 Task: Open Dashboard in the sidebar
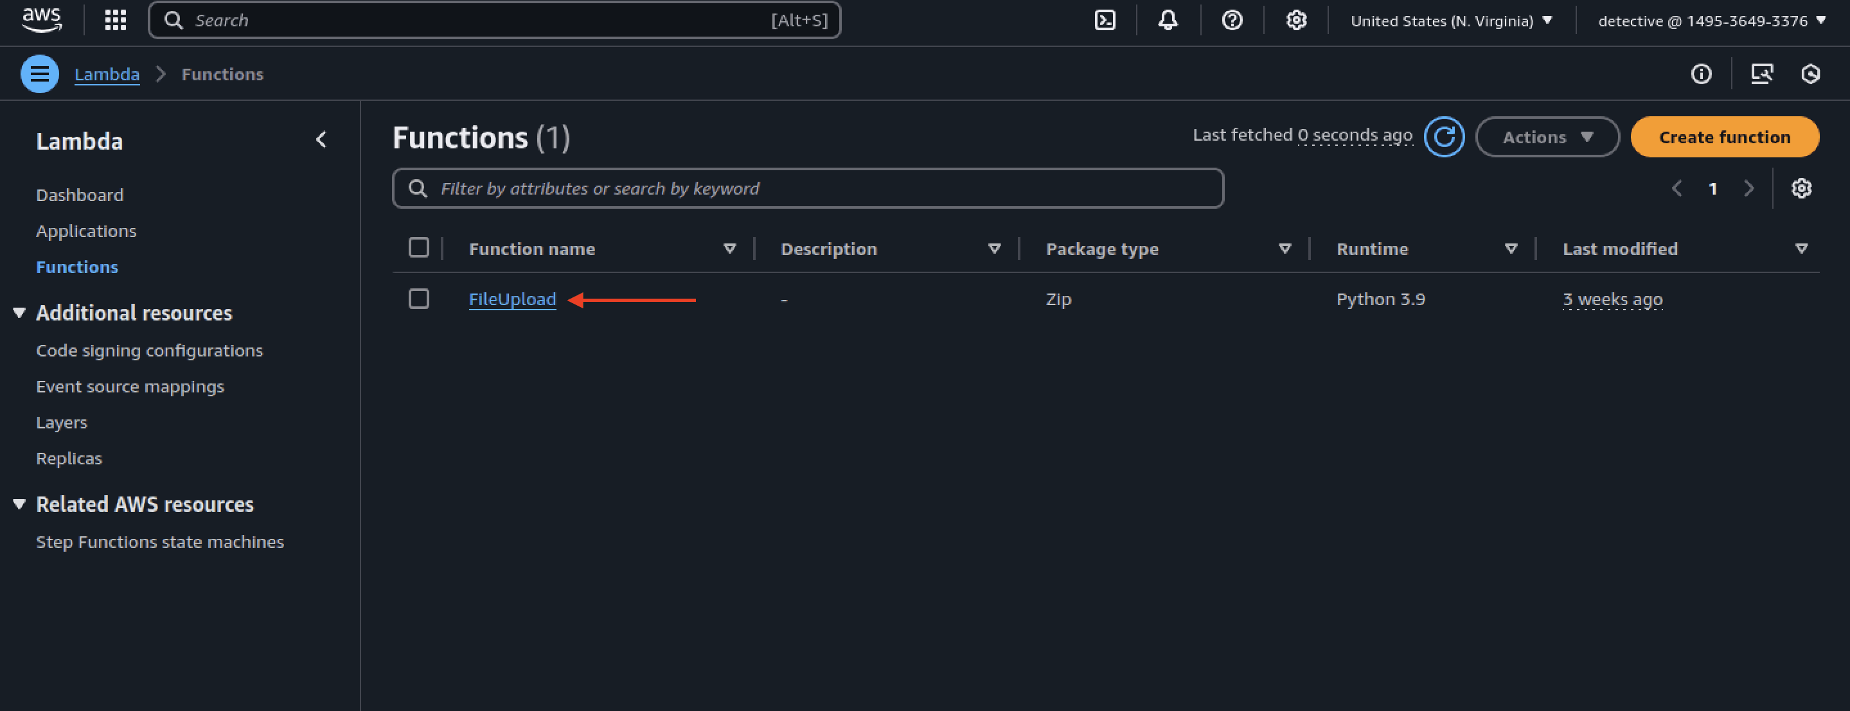tap(80, 195)
